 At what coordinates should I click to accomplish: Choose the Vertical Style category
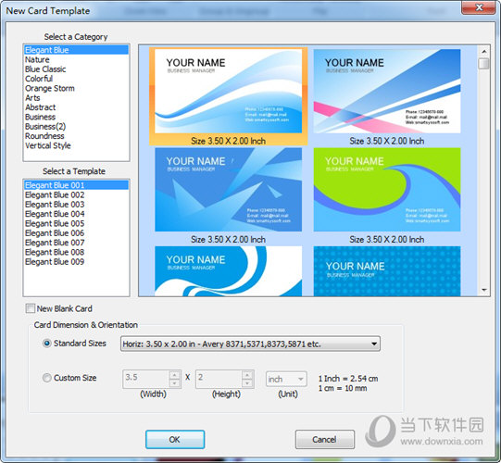(x=48, y=145)
